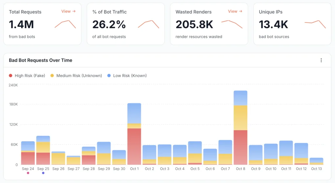This screenshot has height=183, width=335.
Task: Click the 120K y-axis label
Action: (x=13, y=124)
